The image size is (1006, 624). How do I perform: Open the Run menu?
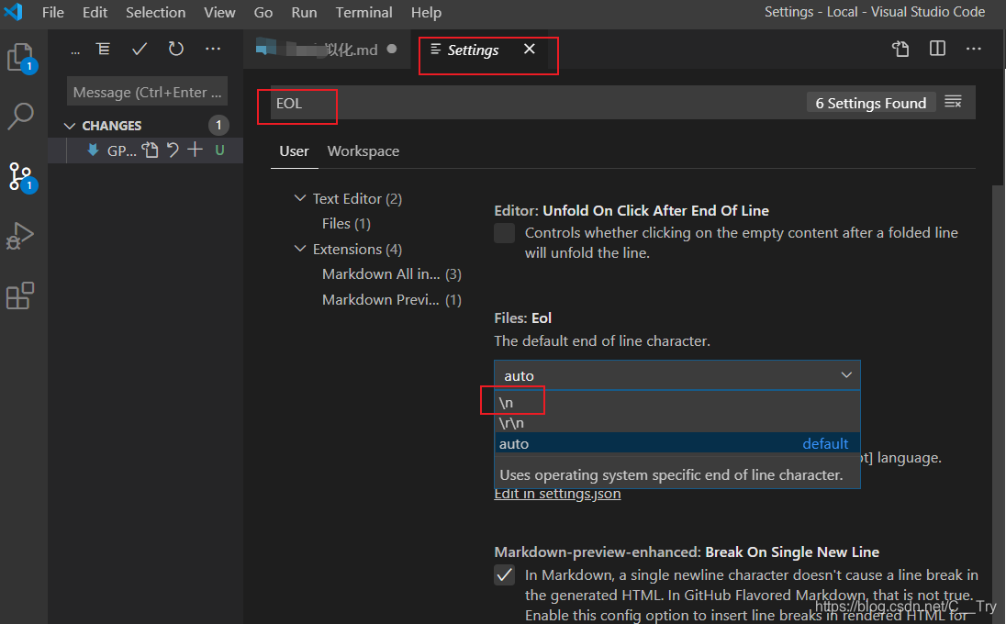(x=304, y=12)
